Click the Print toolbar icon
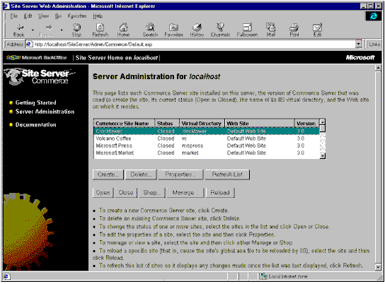Viewport: 385px width, 284px height. pyautogui.click(x=294, y=30)
